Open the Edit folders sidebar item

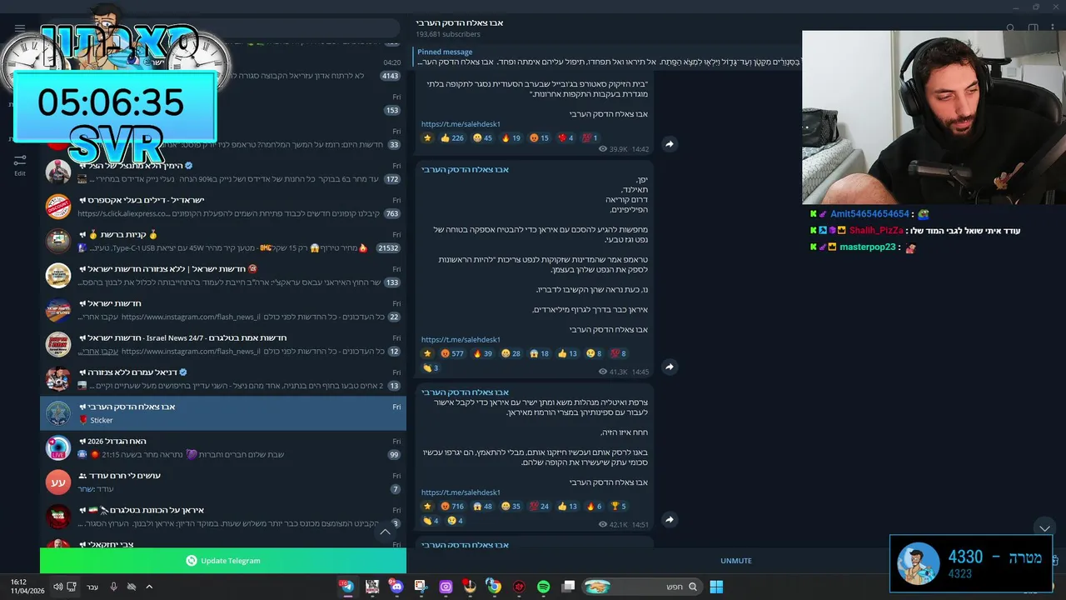(x=20, y=164)
